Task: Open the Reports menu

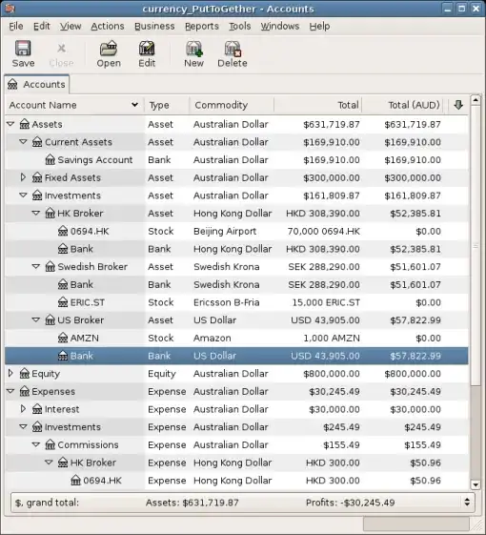Action: click(x=202, y=27)
